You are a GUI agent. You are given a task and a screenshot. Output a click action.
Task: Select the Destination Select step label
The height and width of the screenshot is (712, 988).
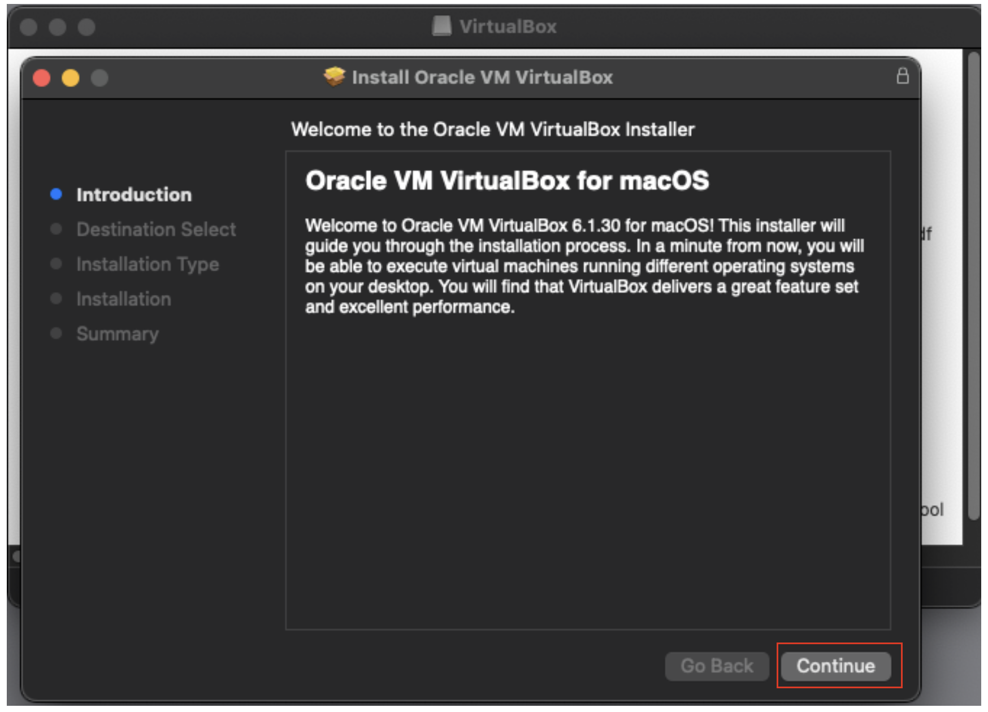click(x=156, y=229)
